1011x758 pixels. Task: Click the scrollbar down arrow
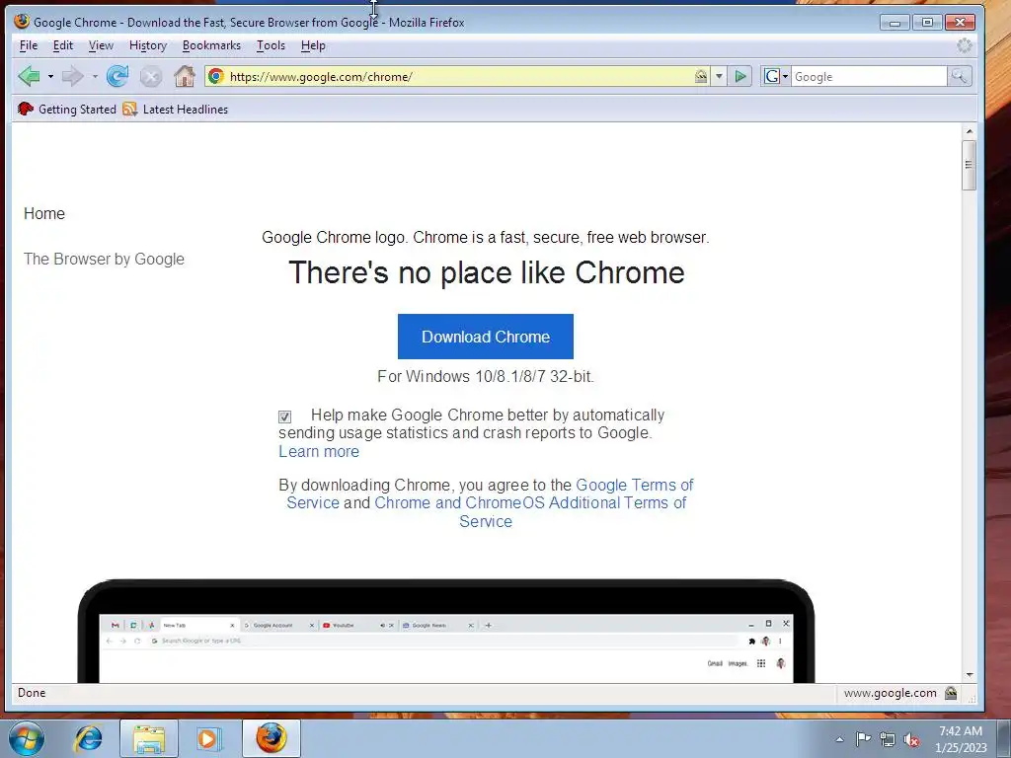point(970,675)
